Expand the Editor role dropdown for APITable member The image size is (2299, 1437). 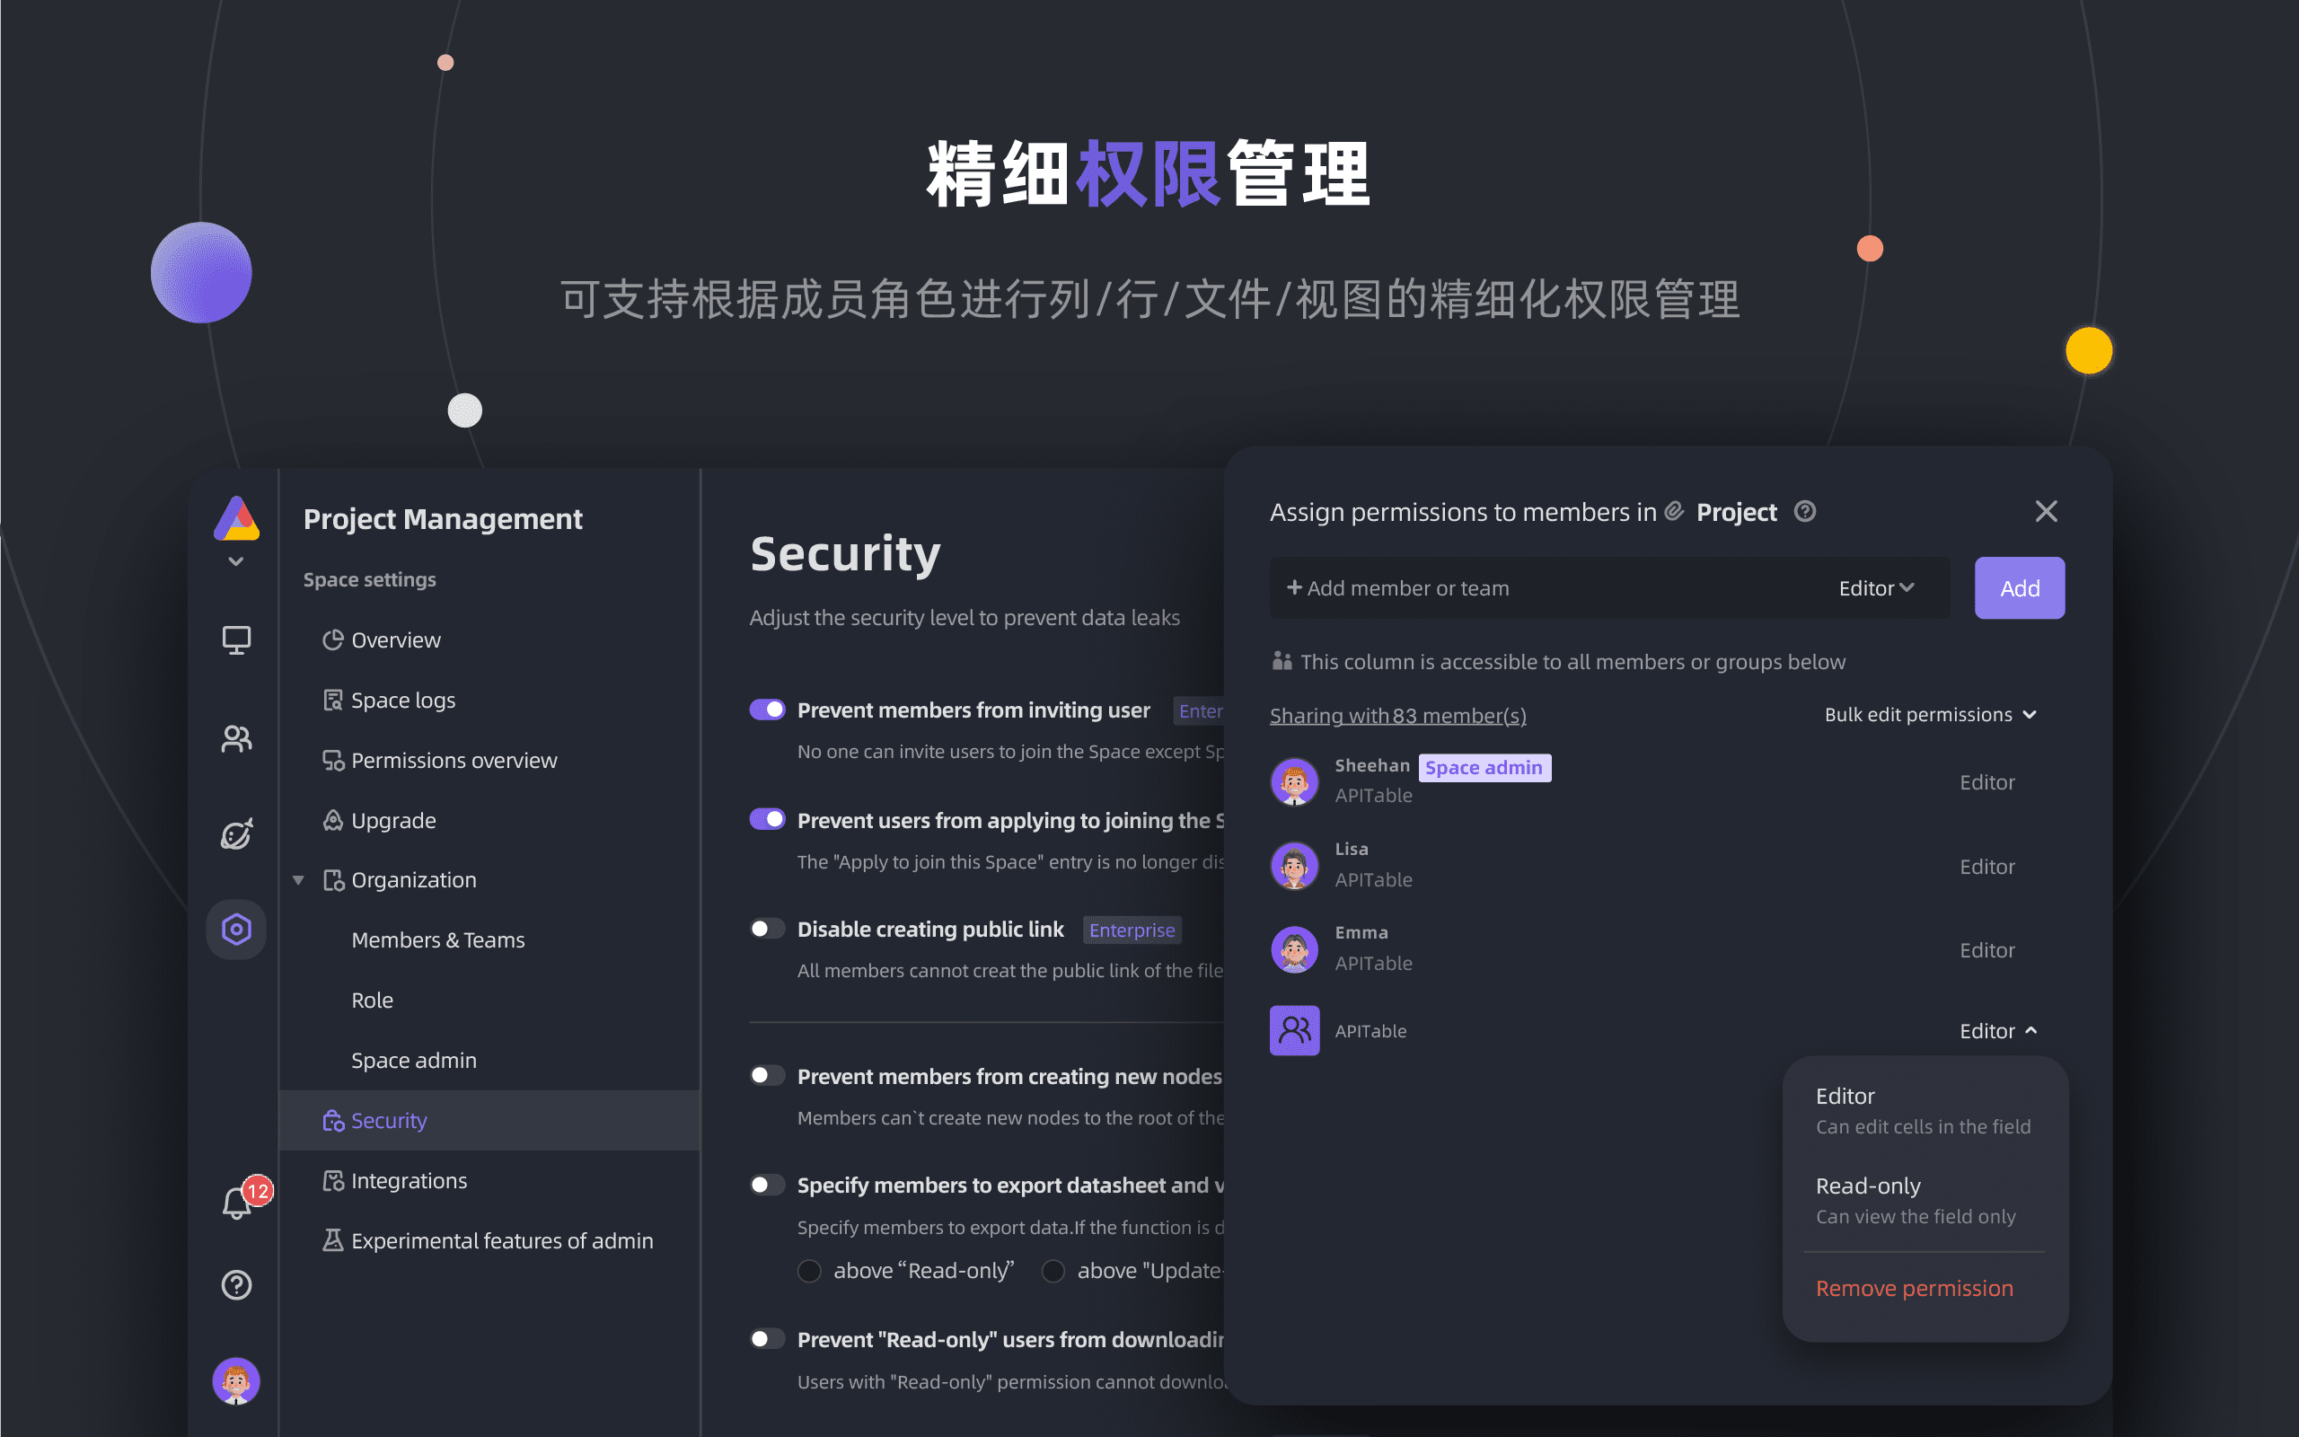coord(1995,1028)
